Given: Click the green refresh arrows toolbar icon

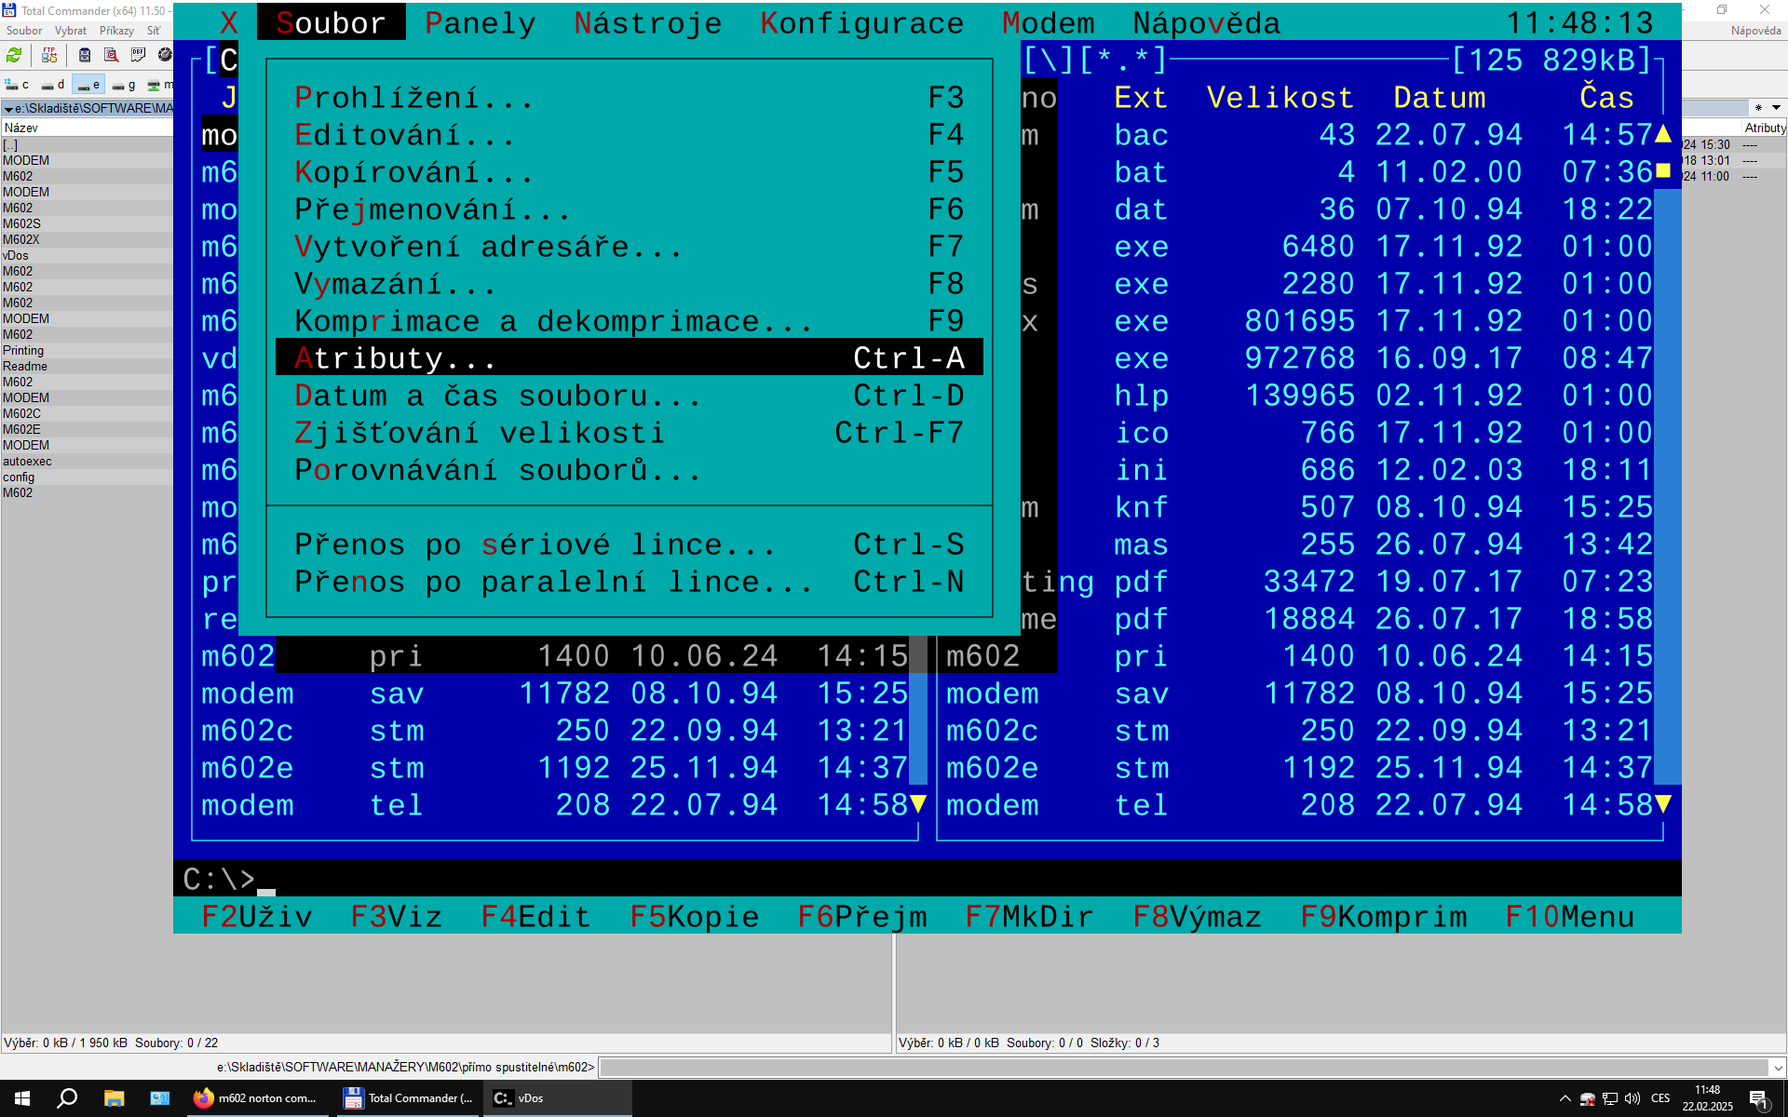Looking at the screenshot, I should [x=14, y=56].
